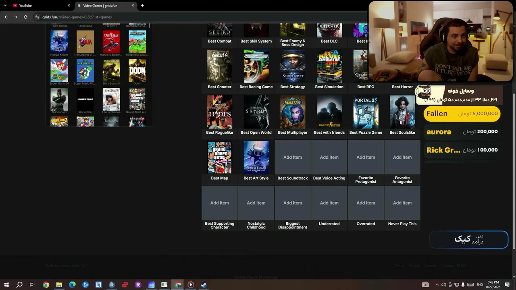Image resolution: width=516 pixels, height=290 pixels.
Task: Open Task View on the taskbar
Action: [32, 285]
